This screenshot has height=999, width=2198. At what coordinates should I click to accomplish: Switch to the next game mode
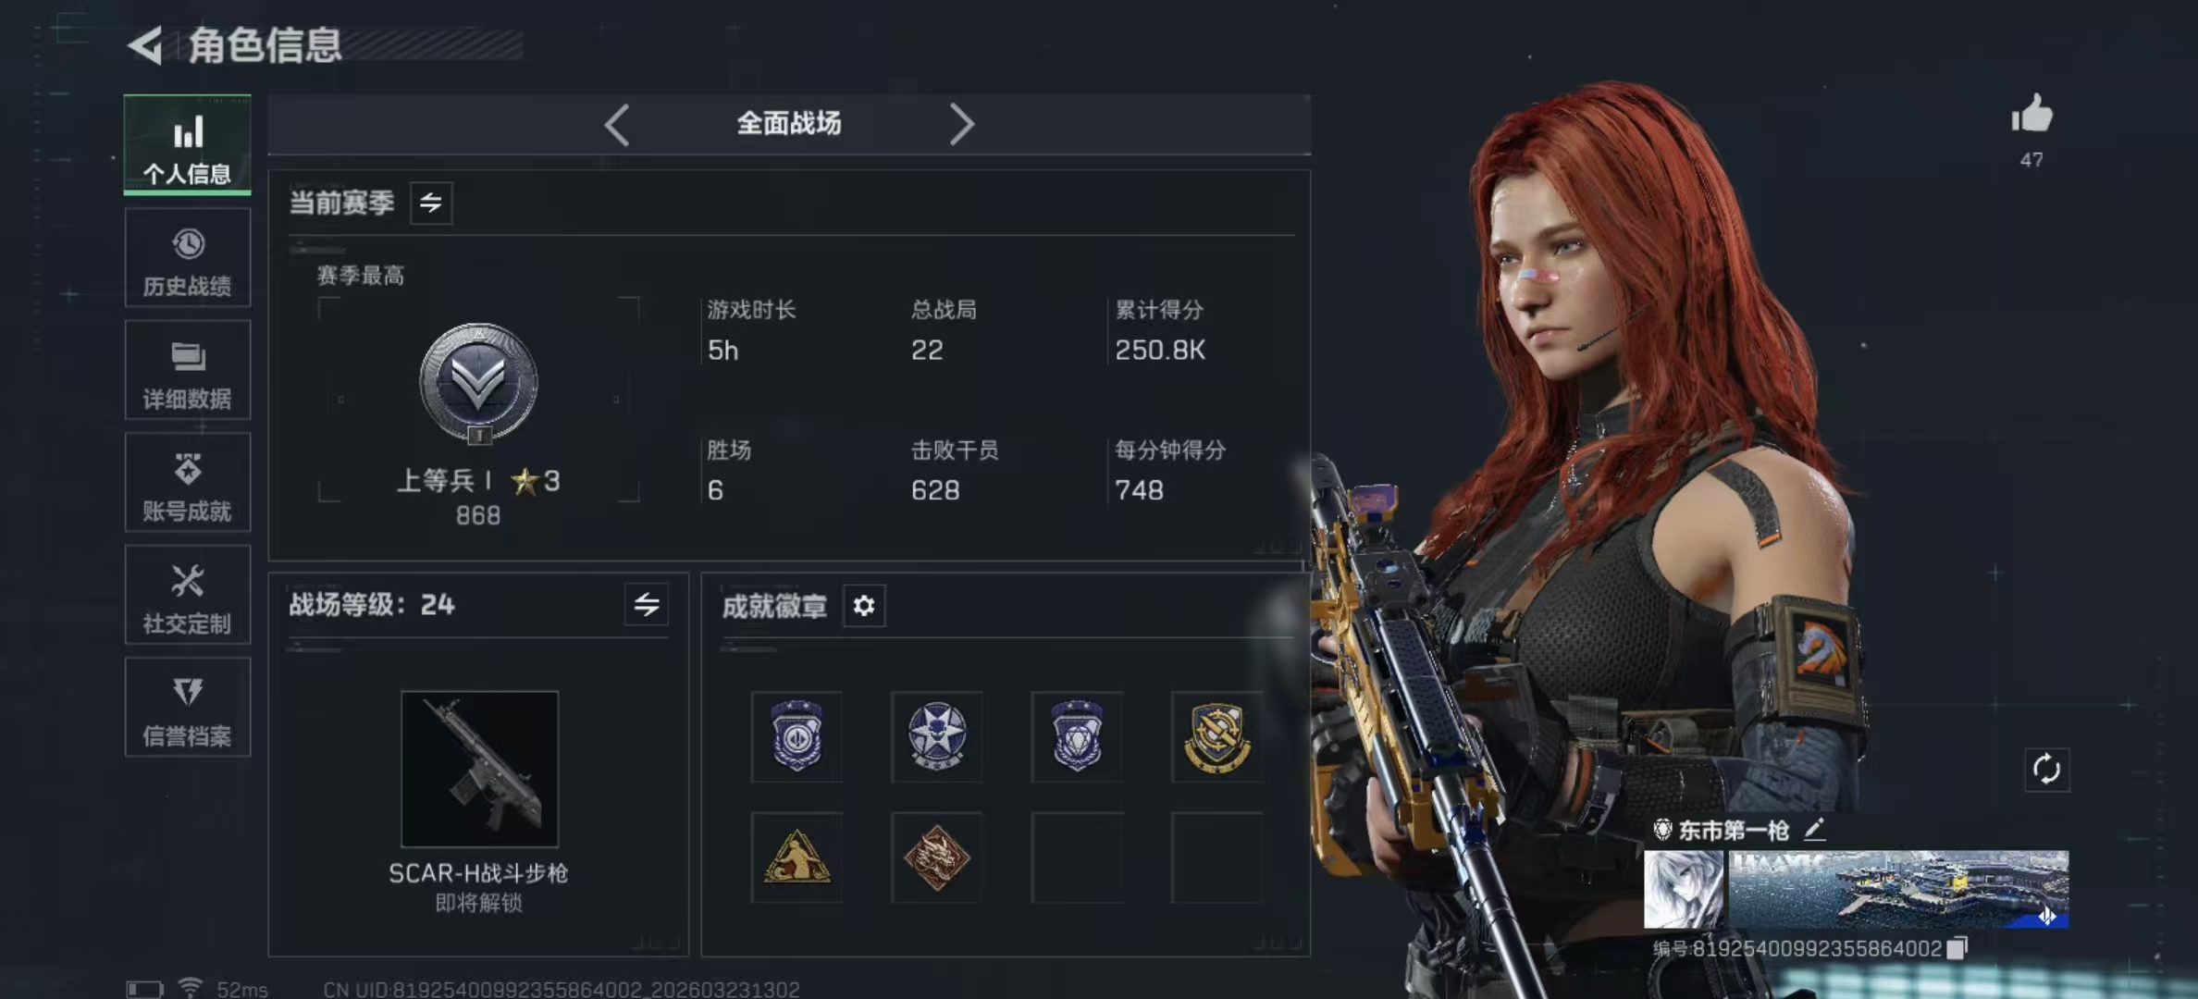pyautogui.click(x=961, y=124)
